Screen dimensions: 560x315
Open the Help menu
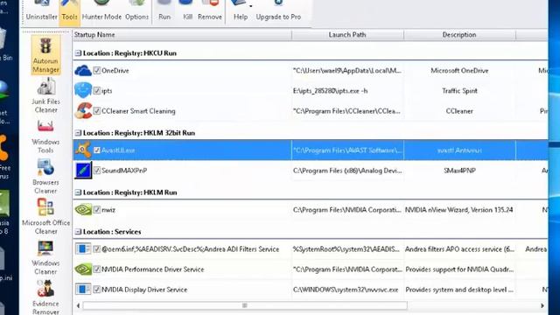click(x=241, y=11)
